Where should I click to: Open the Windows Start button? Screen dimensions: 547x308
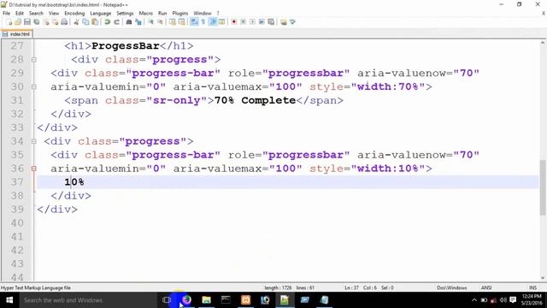[x=9, y=300]
